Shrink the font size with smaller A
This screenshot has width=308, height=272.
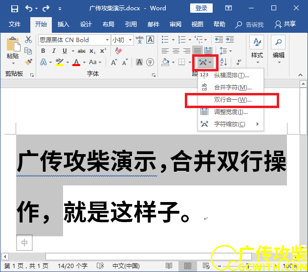pyautogui.click(x=125, y=62)
